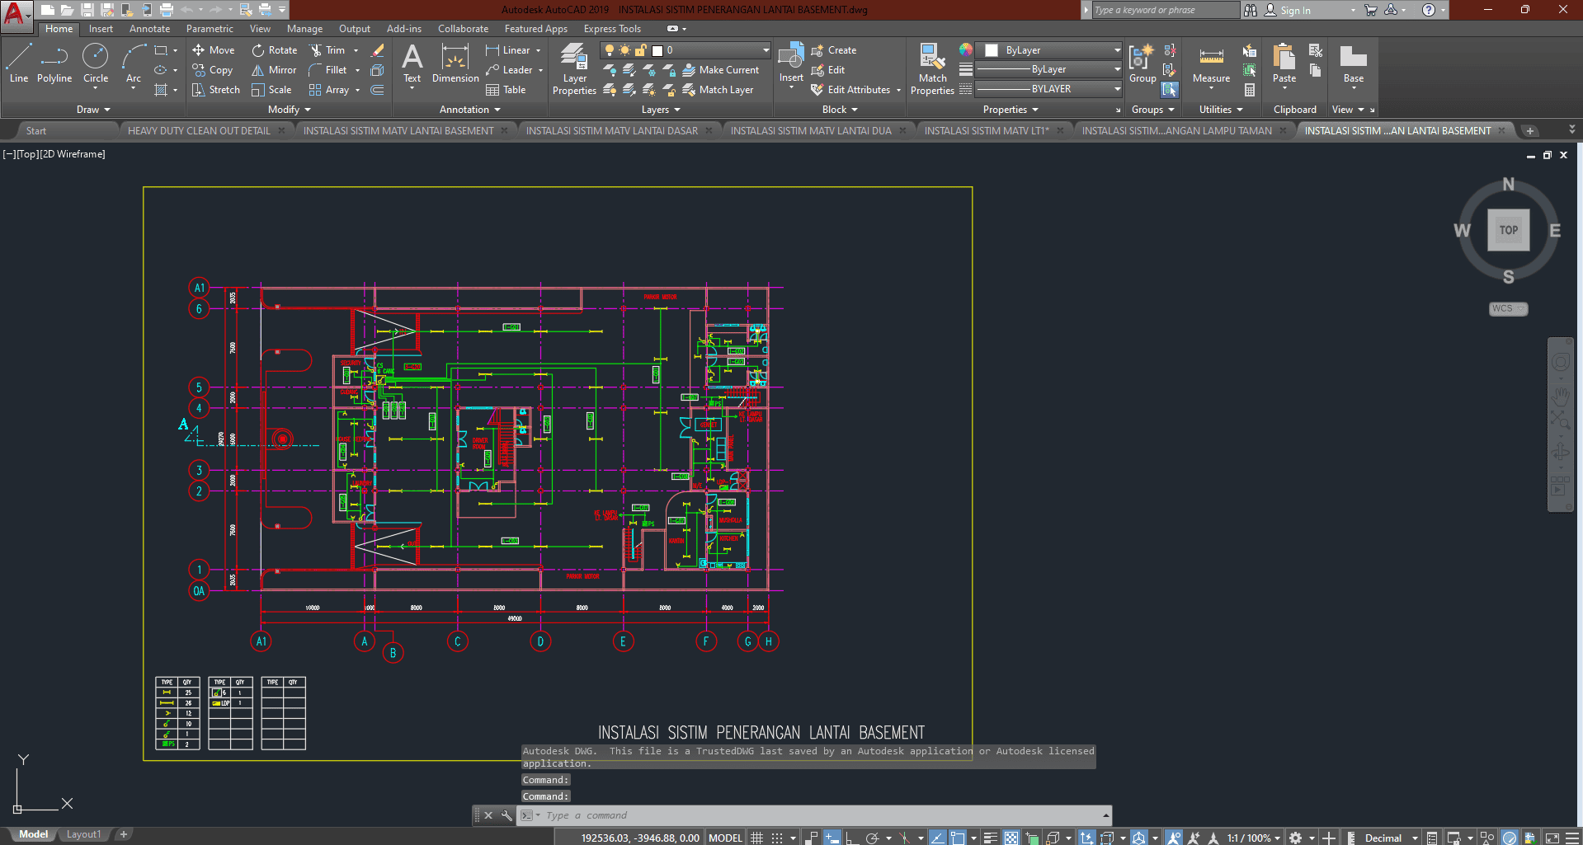
Task: Click Sign In
Action: pos(1294,11)
